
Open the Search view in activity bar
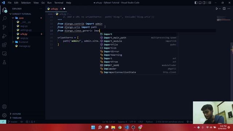pyautogui.click(x=4, y=19)
